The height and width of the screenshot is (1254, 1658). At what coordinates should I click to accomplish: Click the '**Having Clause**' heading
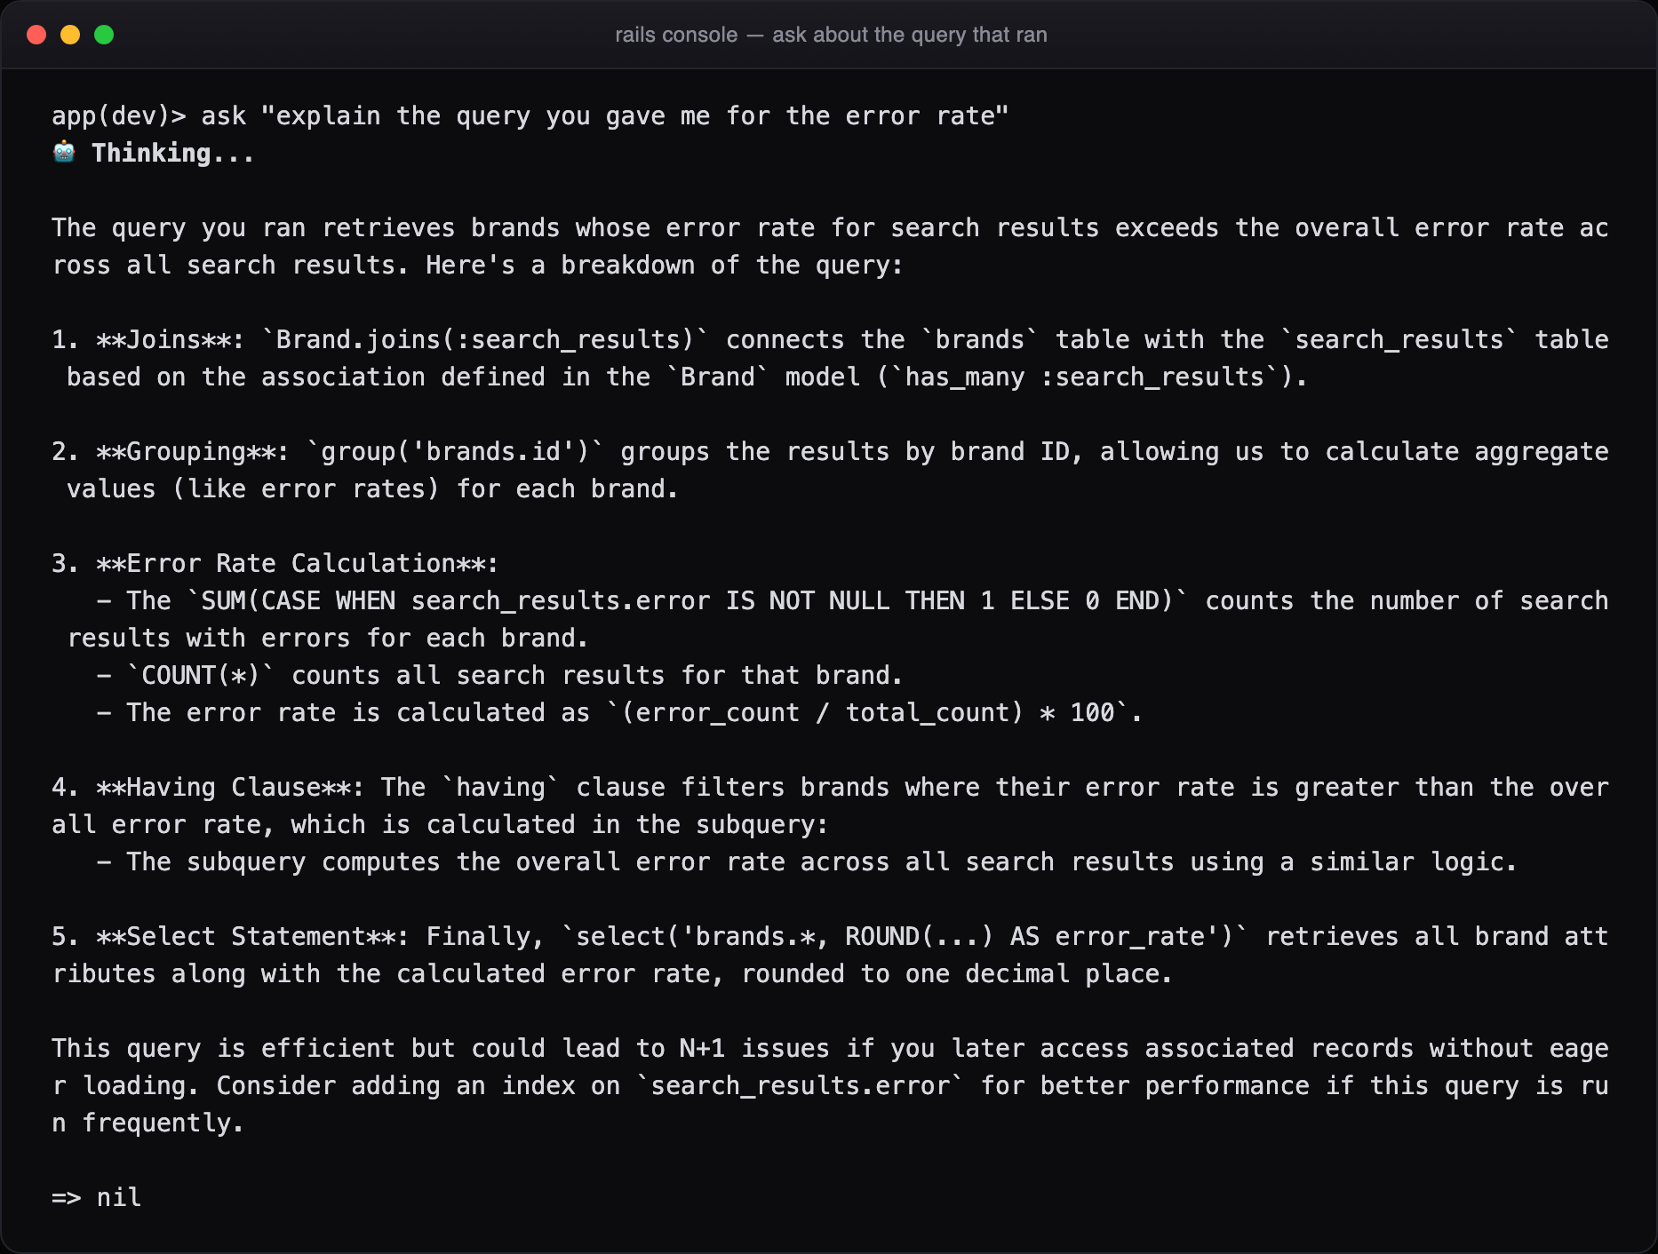pyautogui.click(x=228, y=788)
